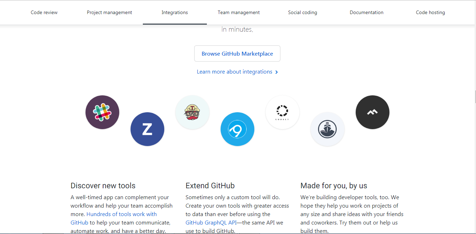Click chevron arrow beside Learn more link
This screenshot has height=234, width=476.
click(x=277, y=72)
